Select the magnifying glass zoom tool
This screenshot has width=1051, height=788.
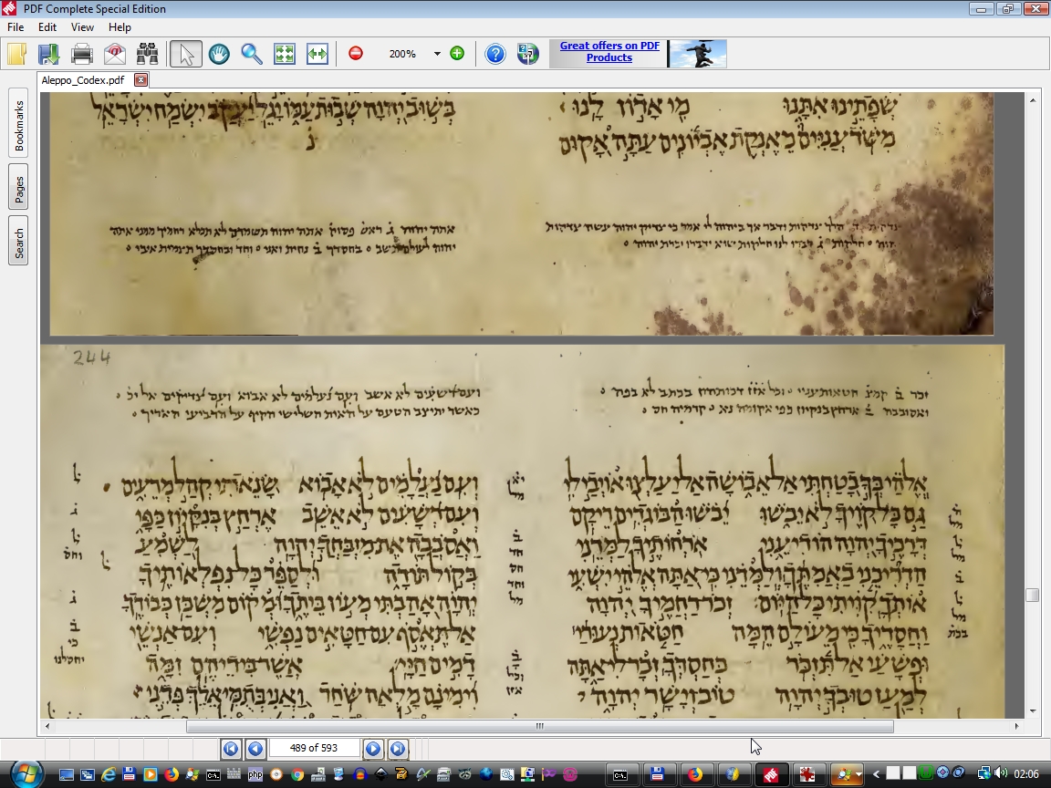coord(252,54)
